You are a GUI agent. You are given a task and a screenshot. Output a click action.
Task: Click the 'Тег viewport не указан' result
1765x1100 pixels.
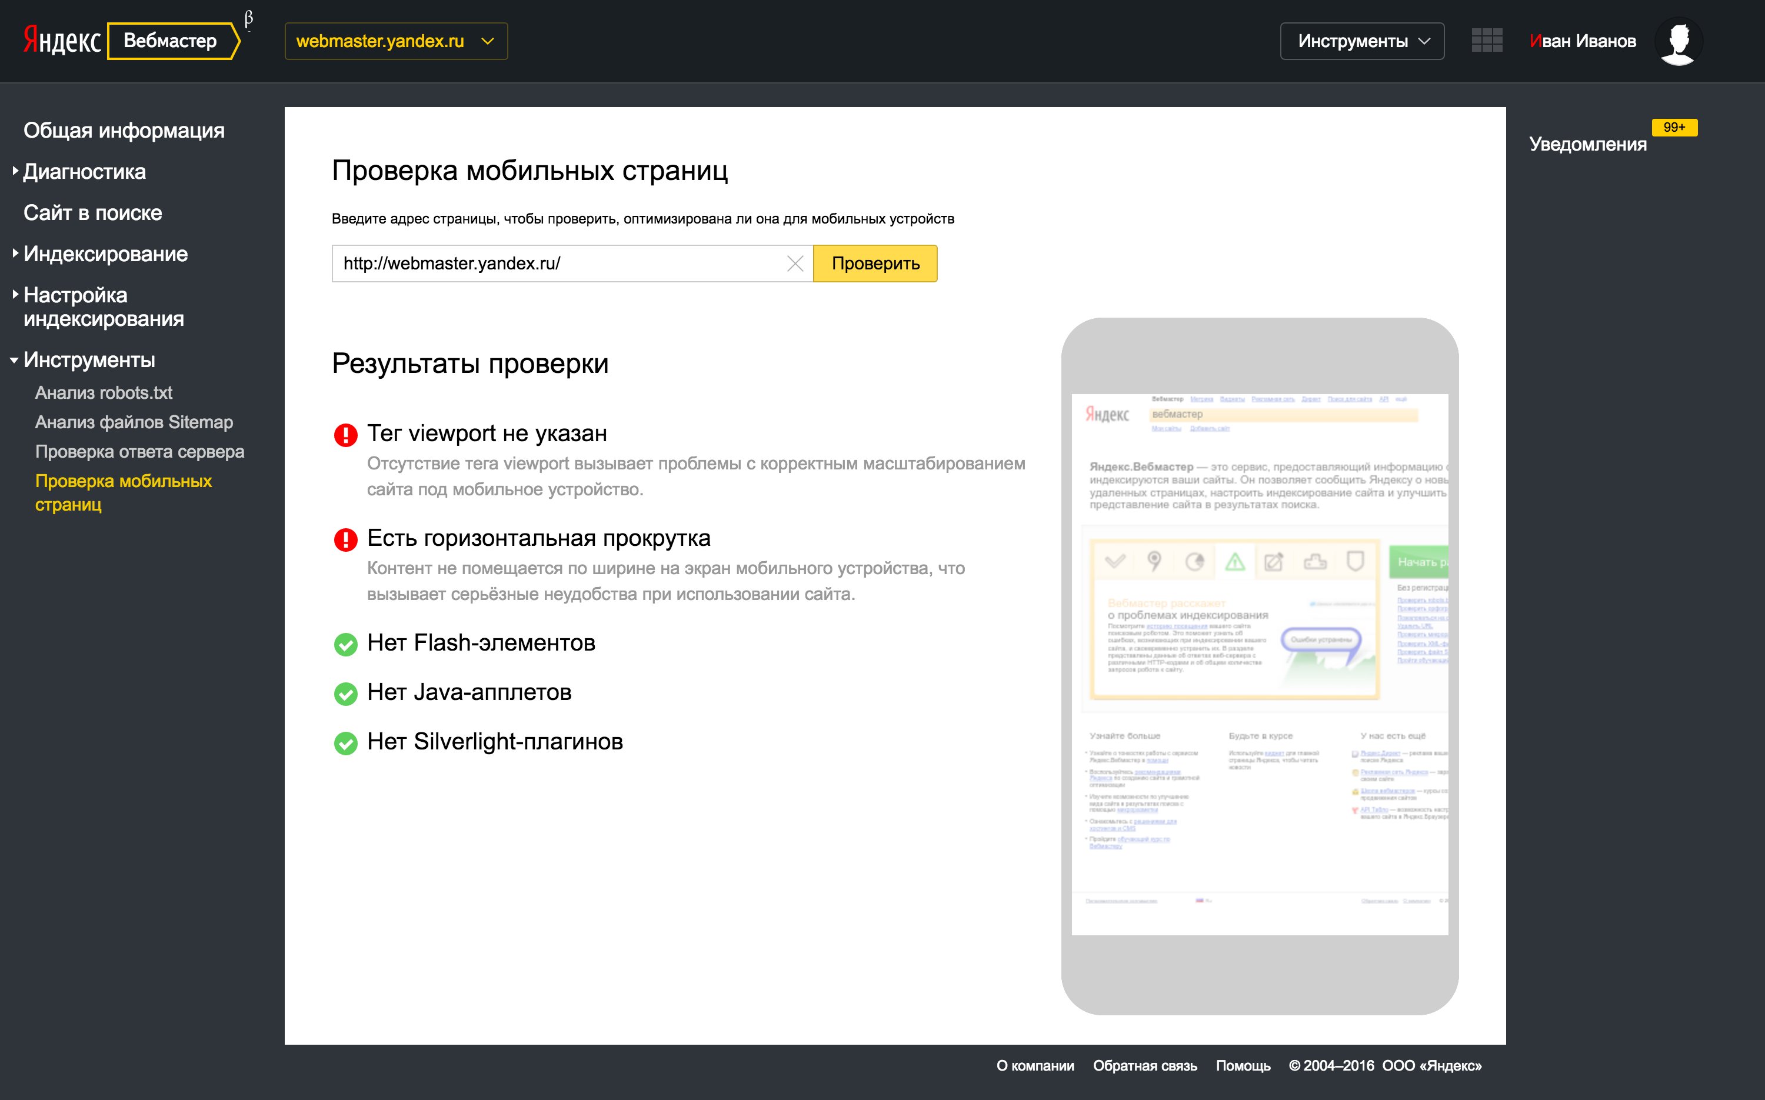(x=487, y=434)
